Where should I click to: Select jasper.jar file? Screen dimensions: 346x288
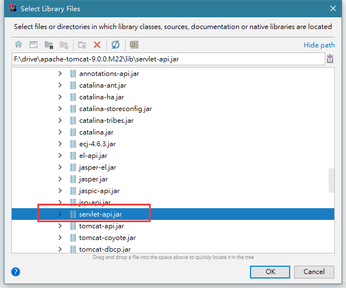(x=94, y=179)
